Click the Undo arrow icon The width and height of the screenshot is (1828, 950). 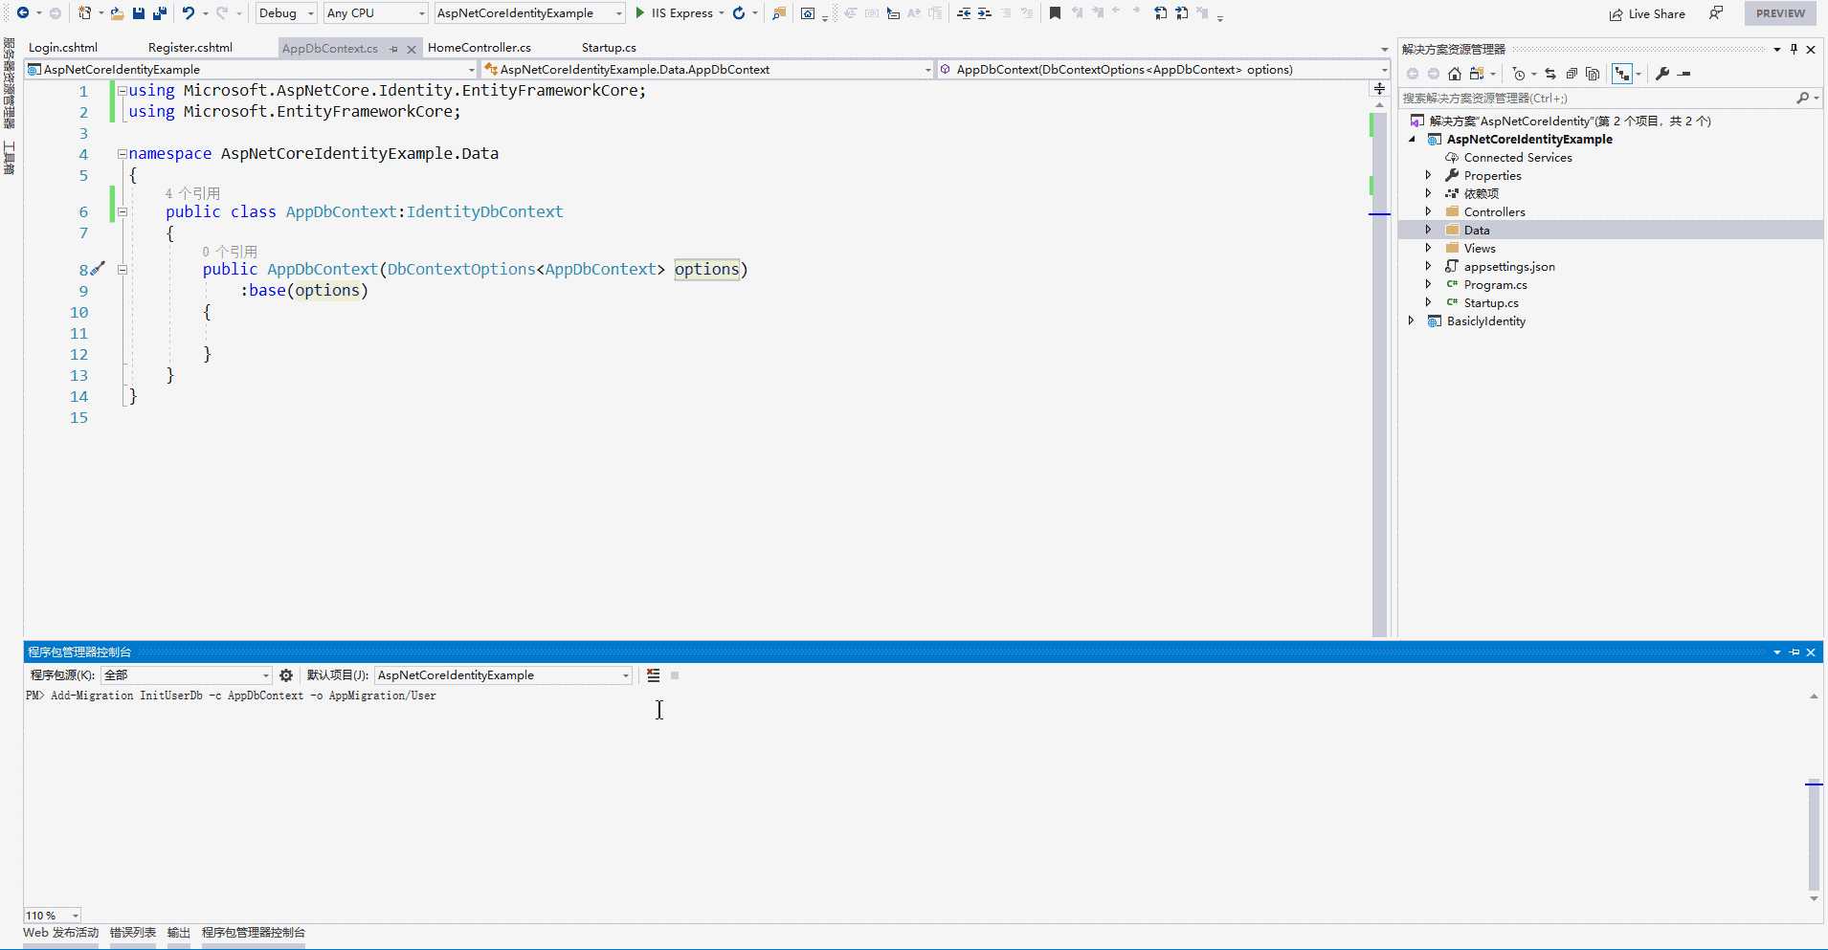click(189, 13)
